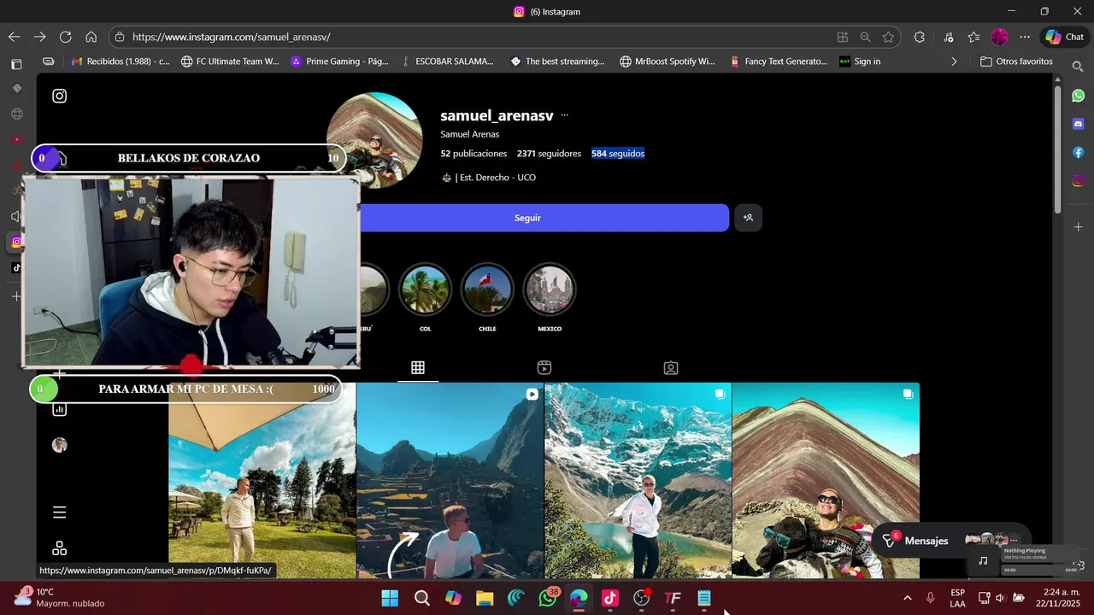Open the TikTok taskbar app

click(x=610, y=598)
